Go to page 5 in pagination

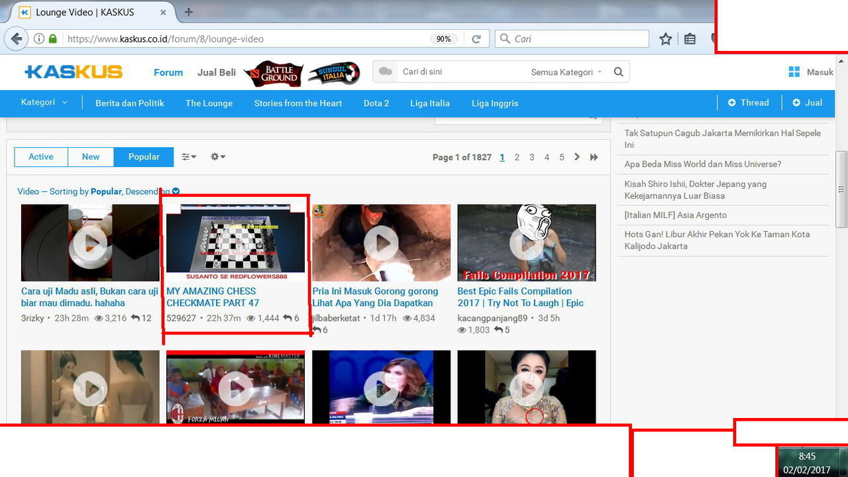click(x=562, y=157)
